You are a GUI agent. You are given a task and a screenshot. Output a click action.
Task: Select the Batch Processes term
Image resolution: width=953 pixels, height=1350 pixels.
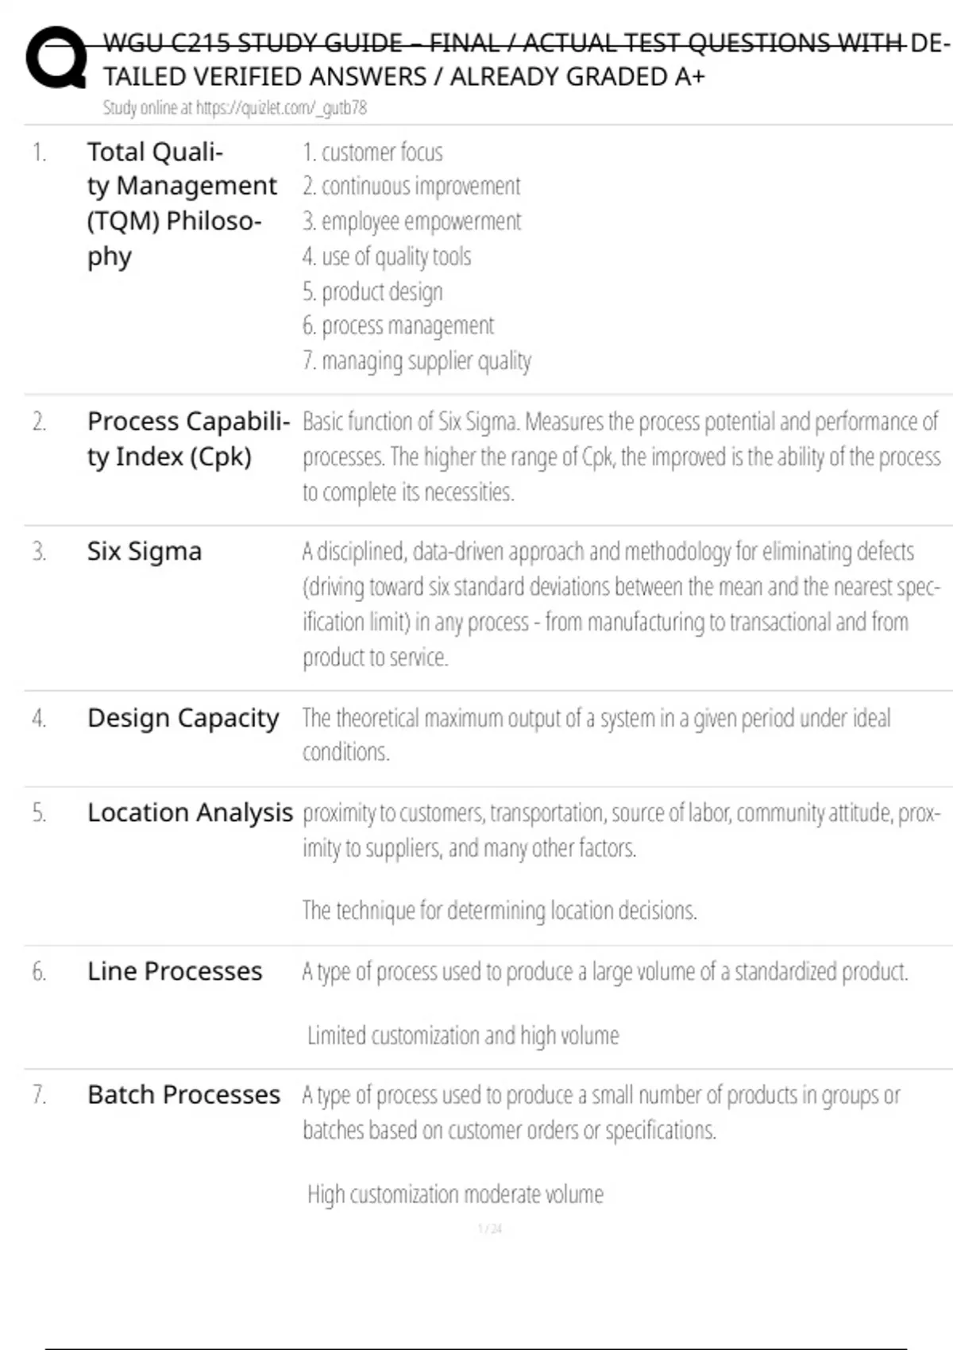(183, 1094)
